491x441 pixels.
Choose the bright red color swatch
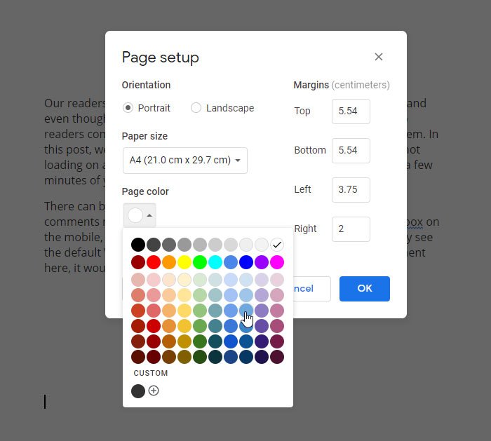[154, 262]
